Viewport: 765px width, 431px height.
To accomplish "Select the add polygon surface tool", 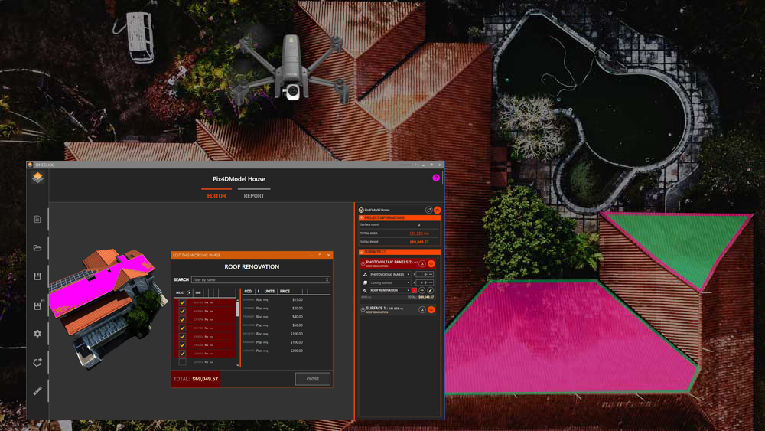I will click(37, 362).
